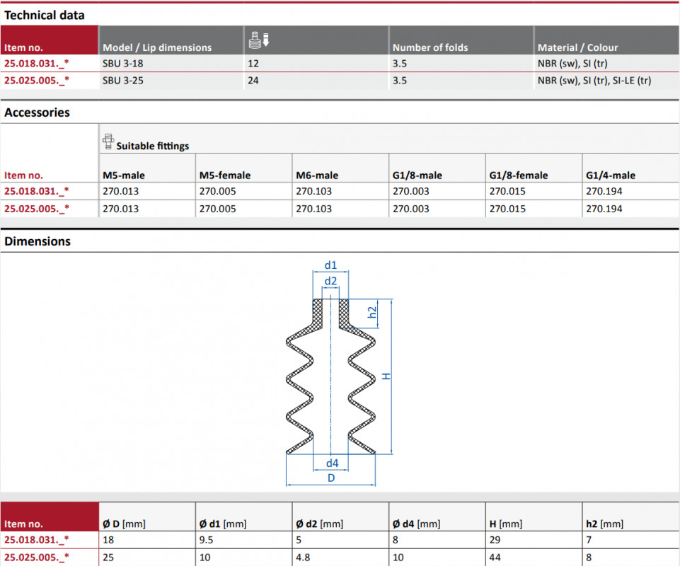The height and width of the screenshot is (566, 680).
Task: Click item 25.025.005._* in the Accessories table
Action: [x=36, y=209]
